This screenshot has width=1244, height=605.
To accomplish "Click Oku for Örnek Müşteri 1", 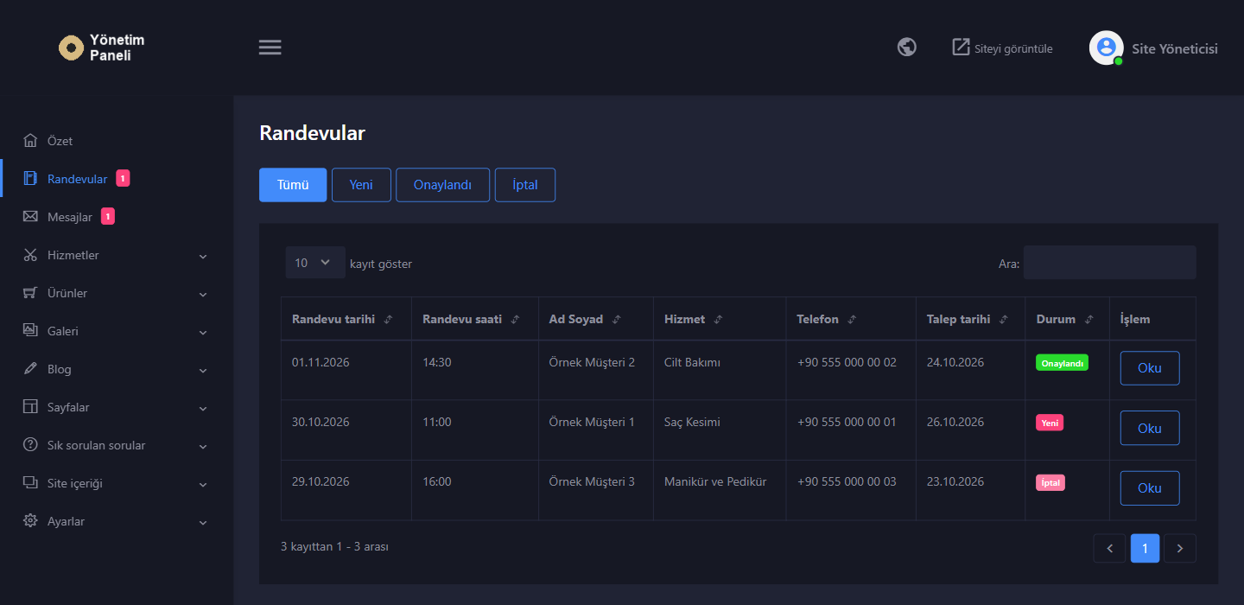I will pyautogui.click(x=1150, y=428).
